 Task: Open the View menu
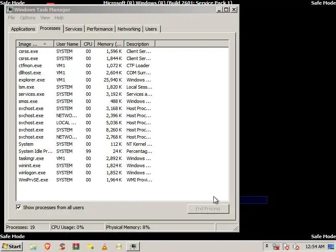point(45,18)
